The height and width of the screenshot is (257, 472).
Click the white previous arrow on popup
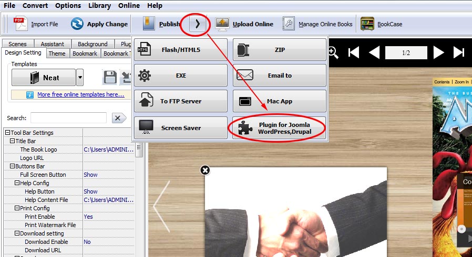[162, 206]
